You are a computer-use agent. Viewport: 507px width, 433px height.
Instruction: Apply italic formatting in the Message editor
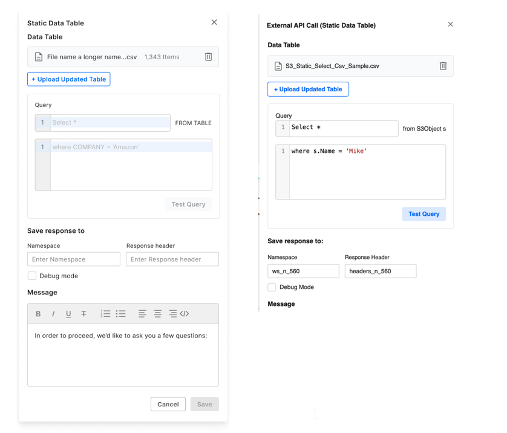53,314
